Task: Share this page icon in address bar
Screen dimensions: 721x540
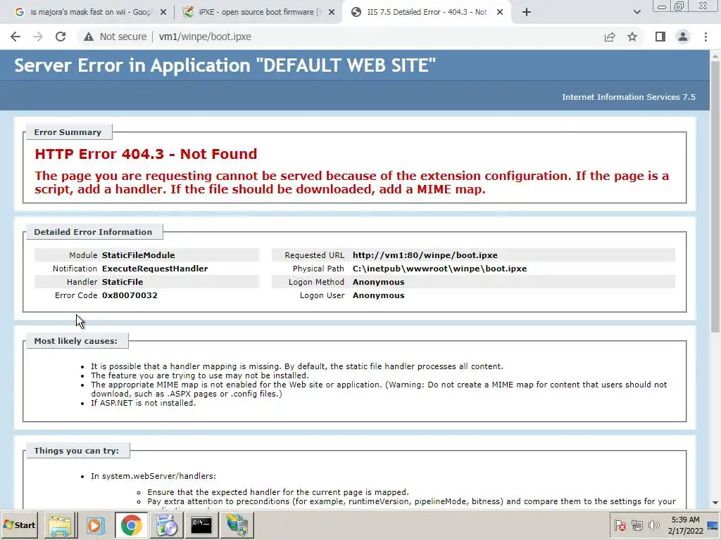Action: [x=610, y=37]
